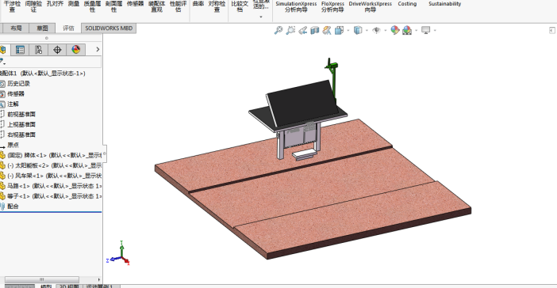Open the DimXpertManager crosshair tab
The image size is (557, 288).
57,50
